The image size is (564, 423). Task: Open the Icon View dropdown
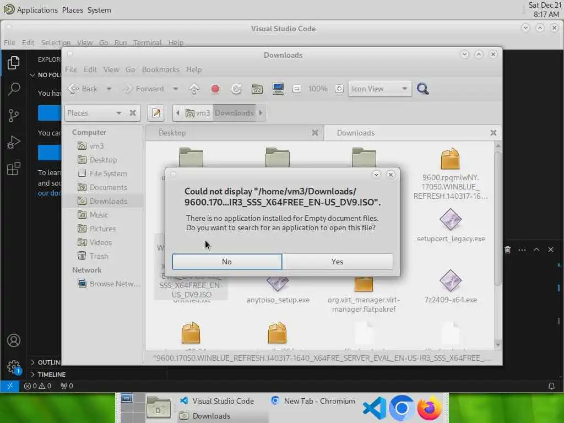click(379, 89)
